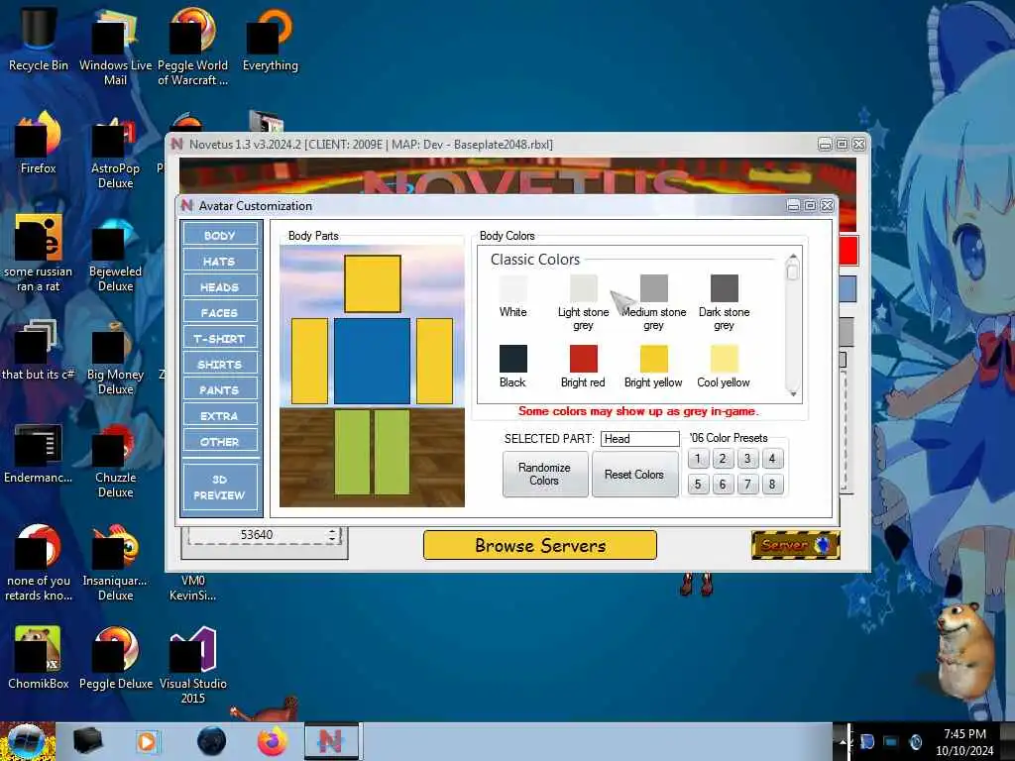Click the Body Colors scroll down arrow

click(793, 393)
